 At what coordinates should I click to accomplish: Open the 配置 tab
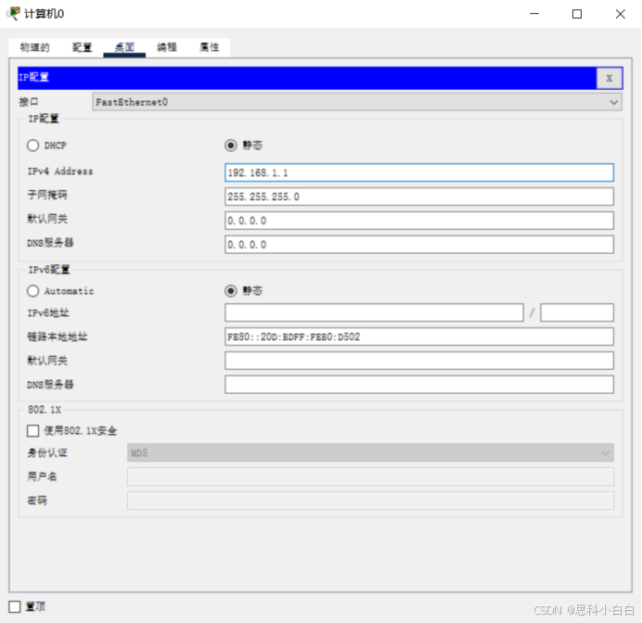[82, 47]
